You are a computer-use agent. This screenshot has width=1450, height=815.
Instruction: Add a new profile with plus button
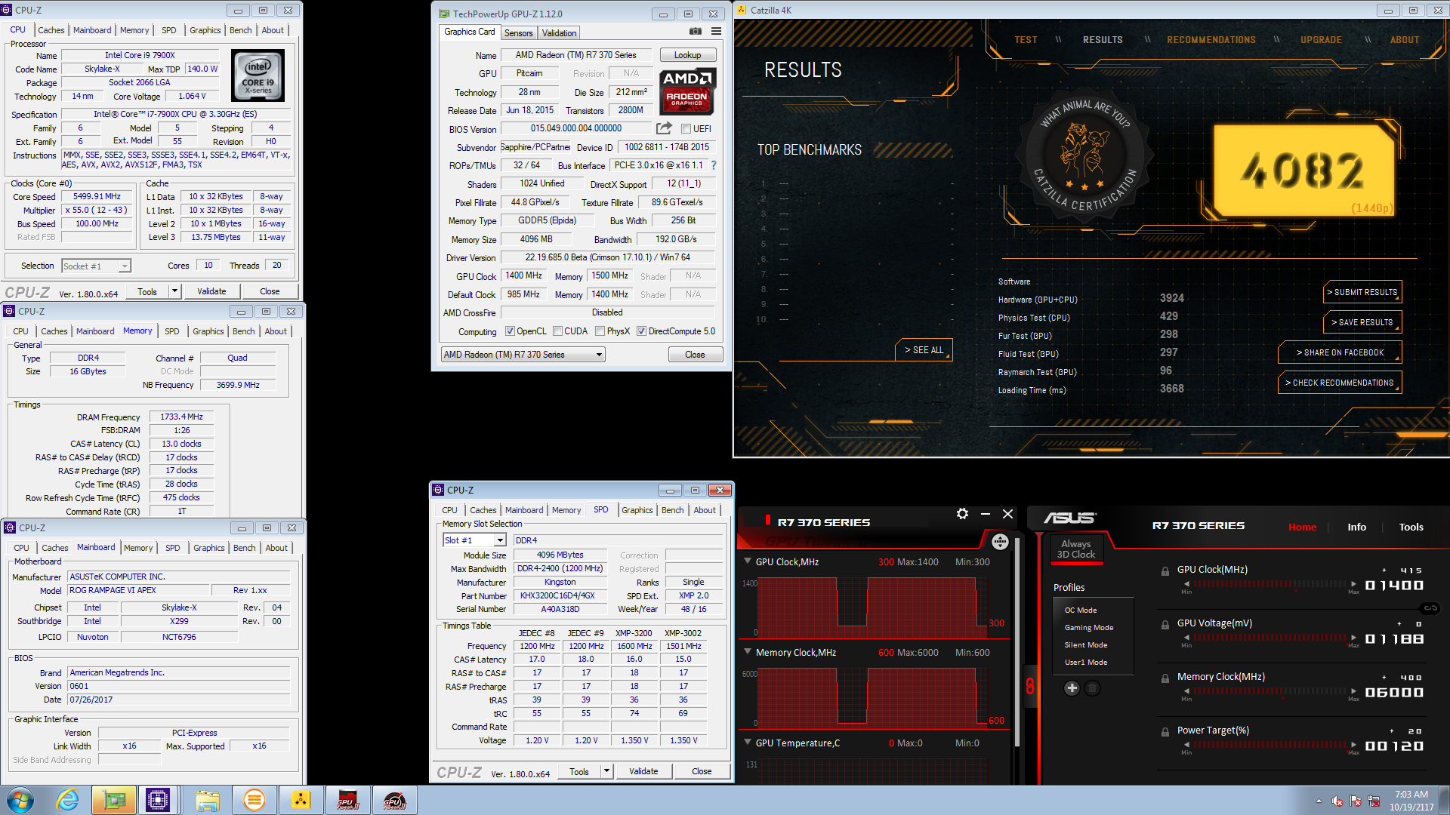[1072, 687]
